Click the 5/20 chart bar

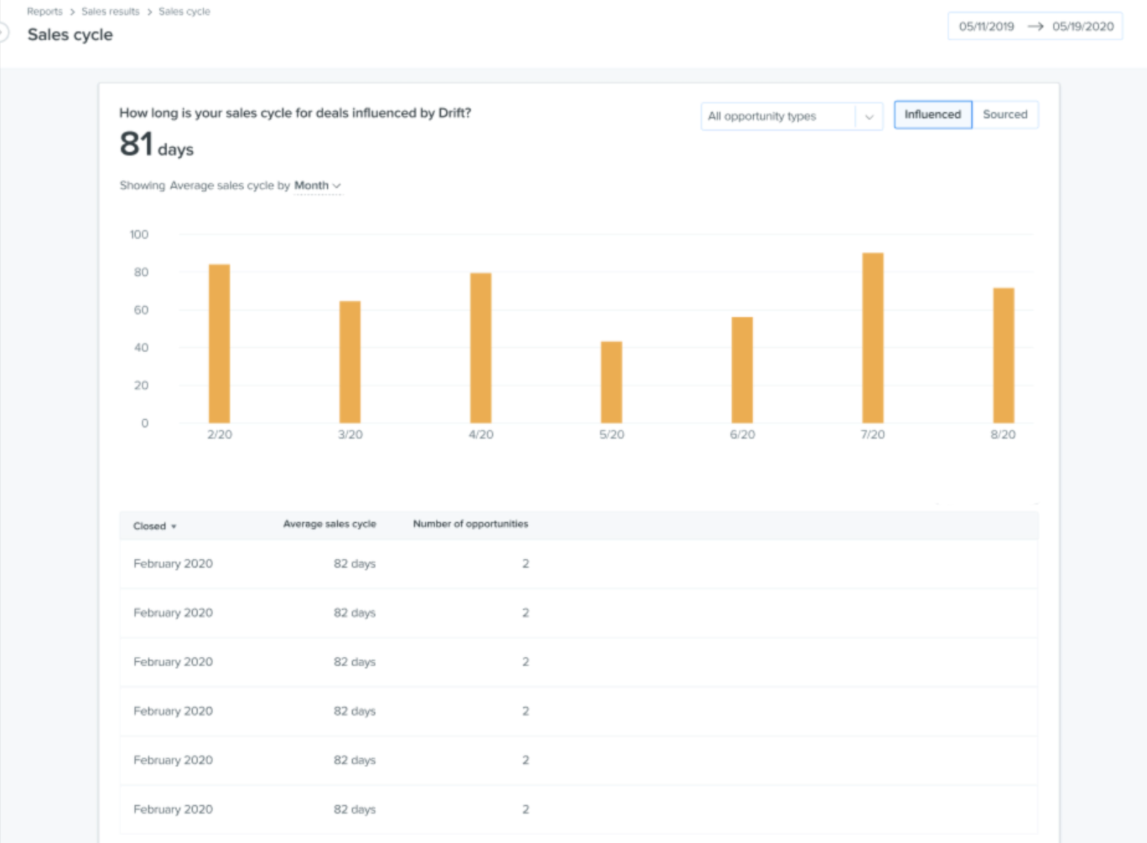(611, 382)
